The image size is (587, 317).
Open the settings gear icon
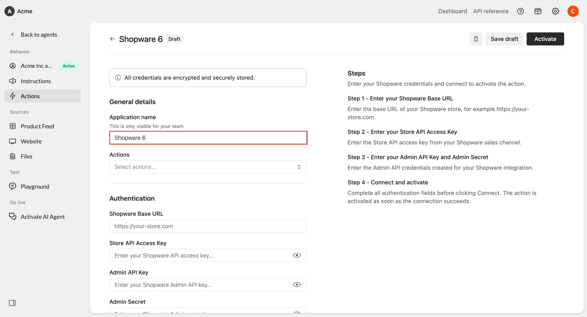click(x=556, y=11)
